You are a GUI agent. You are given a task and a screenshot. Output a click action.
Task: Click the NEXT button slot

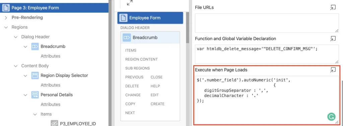[130, 113]
